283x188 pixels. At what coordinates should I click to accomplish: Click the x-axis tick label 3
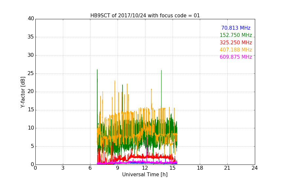[63, 168]
